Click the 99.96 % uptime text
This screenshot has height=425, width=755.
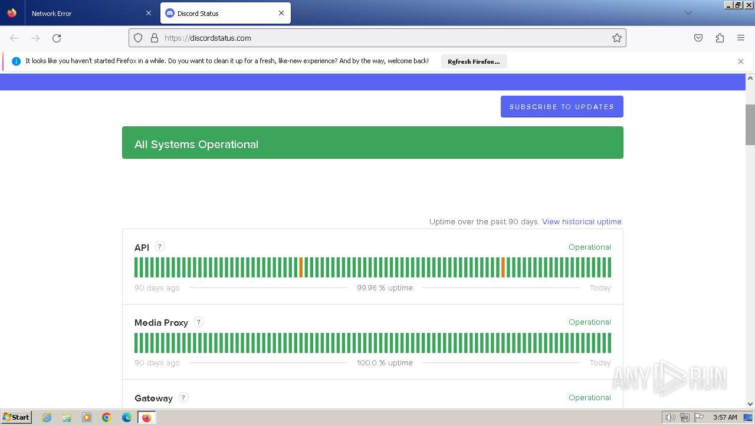pos(385,287)
